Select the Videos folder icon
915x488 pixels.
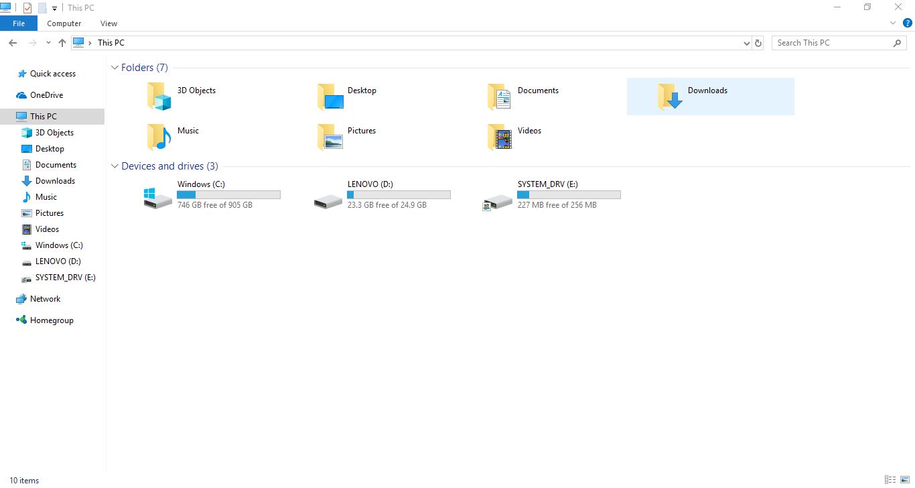click(x=500, y=137)
